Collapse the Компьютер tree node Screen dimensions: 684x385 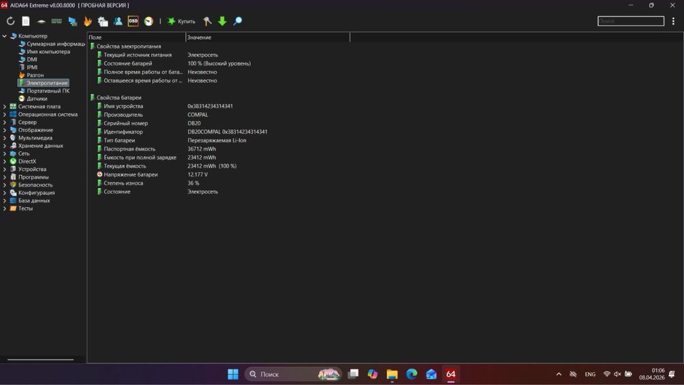(5, 36)
